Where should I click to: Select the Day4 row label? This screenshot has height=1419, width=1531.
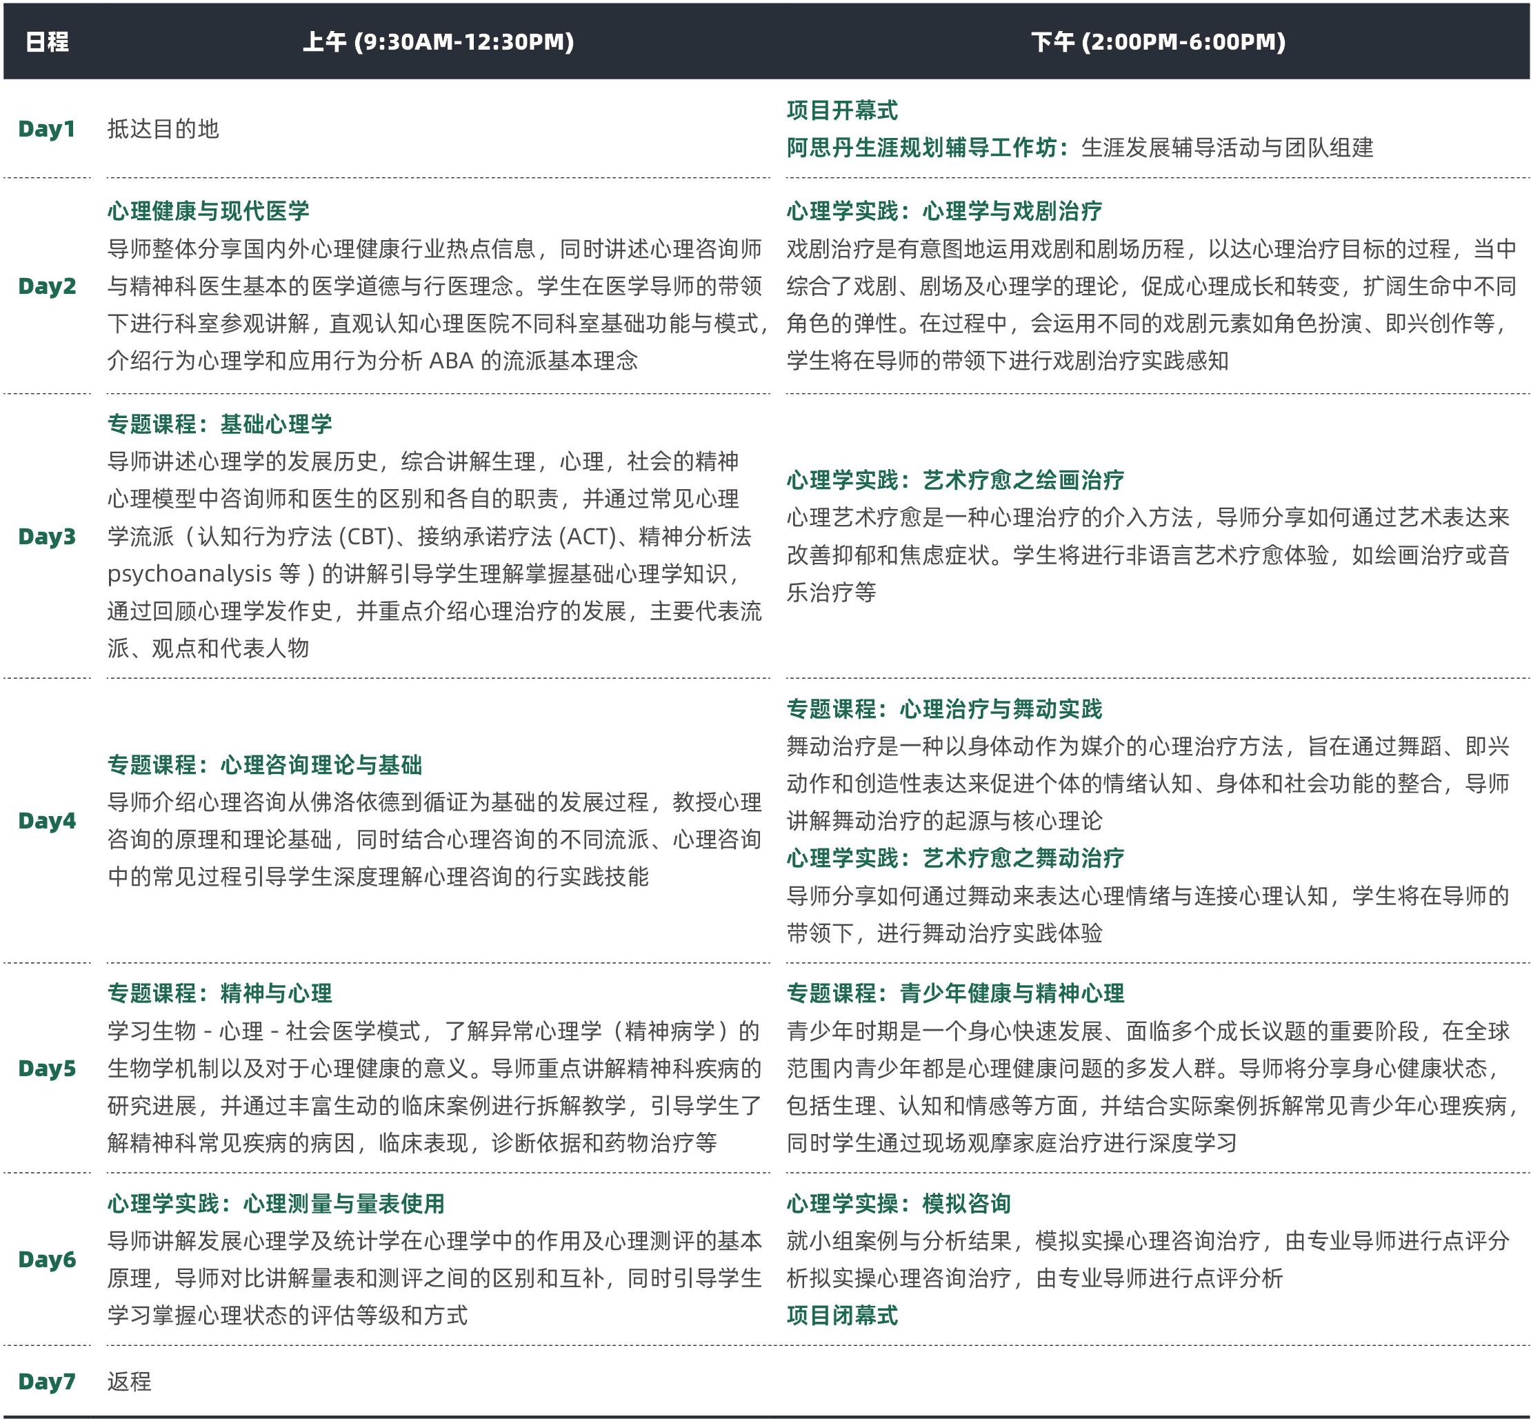[47, 821]
